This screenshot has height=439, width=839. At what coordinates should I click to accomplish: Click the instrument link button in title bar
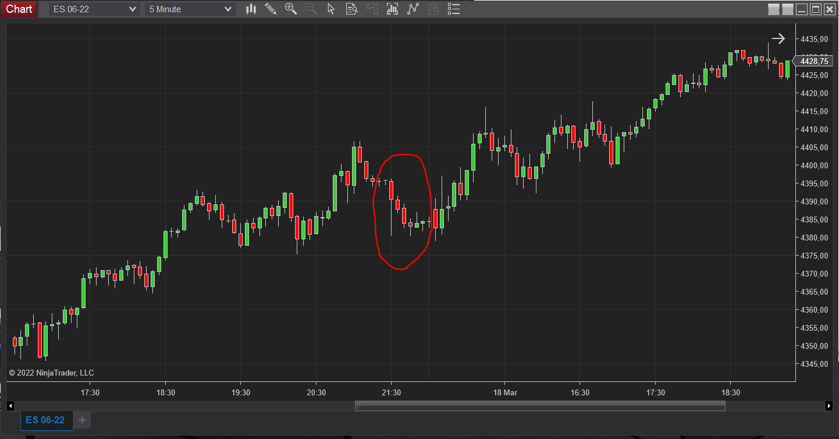click(773, 9)
